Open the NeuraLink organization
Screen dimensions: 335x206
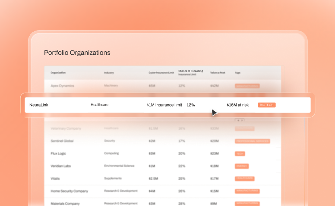tap(38, 105)
